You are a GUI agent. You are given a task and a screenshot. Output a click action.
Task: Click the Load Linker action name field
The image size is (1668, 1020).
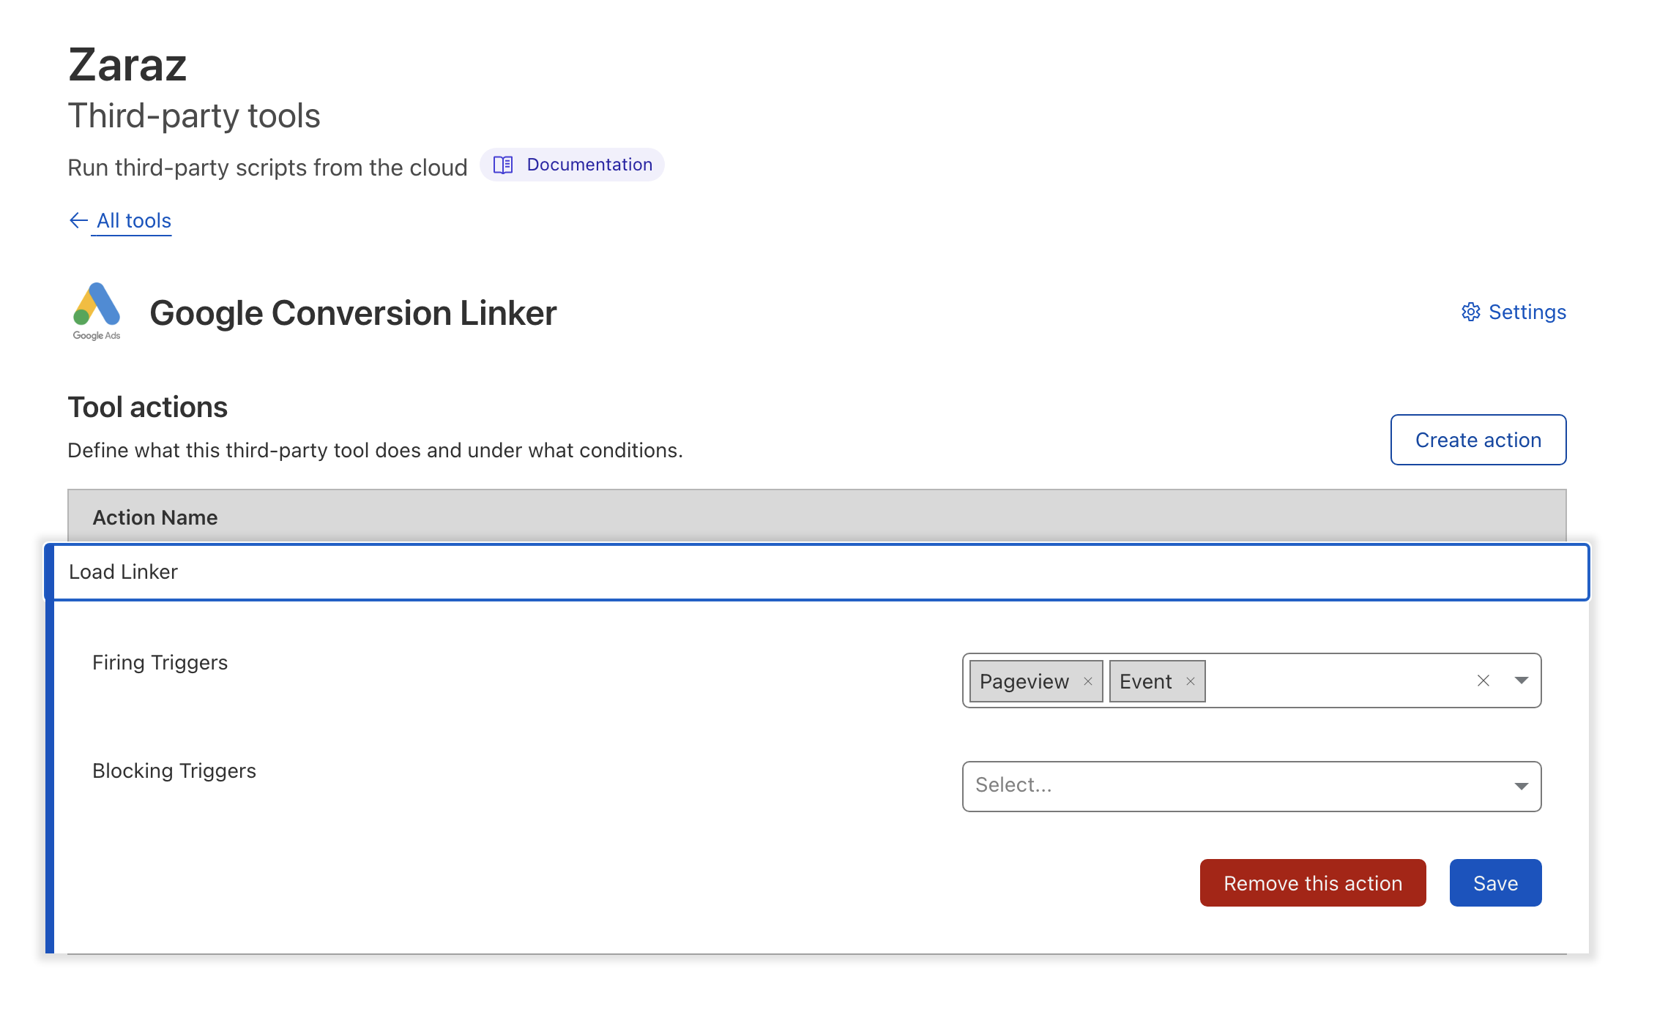[817, 571]
